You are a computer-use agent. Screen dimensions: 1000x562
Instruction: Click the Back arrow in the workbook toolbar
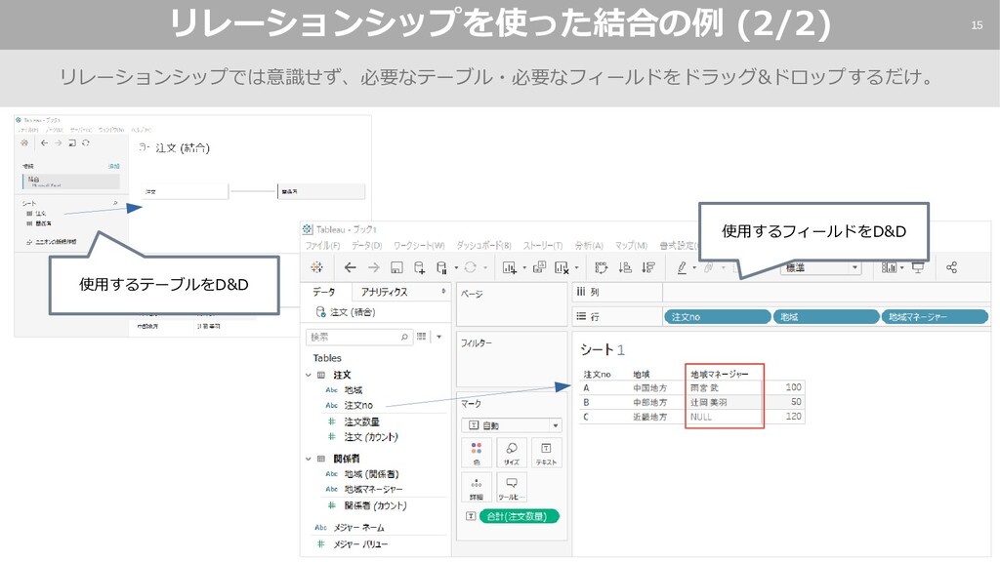(x=351, y=267)
